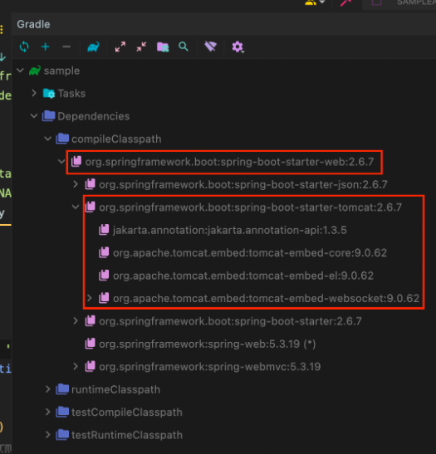436x454 pixels.
Task: Reload all Gradle projects
Action: click(x=24, y=46)
